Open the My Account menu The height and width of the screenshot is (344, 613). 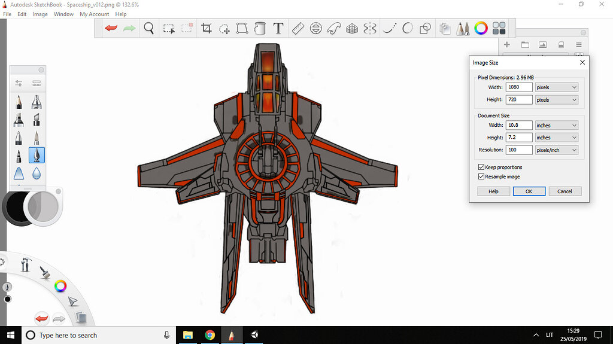pos(95,14)
